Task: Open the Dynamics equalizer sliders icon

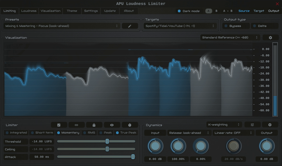Action: coord(252,125)
